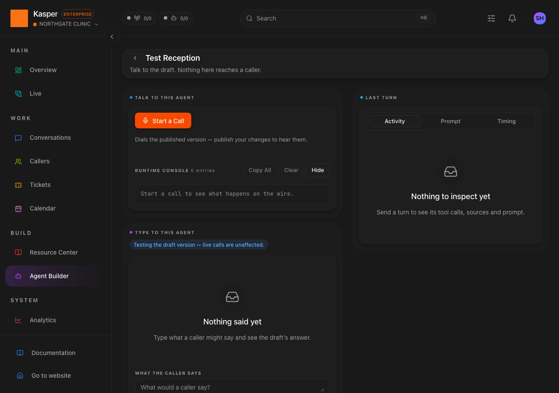Image resolution: width=559 pixels, height=393 pixels.
Task: Go back using the arrow beside Test Reception
Action: tap(135, 58)
